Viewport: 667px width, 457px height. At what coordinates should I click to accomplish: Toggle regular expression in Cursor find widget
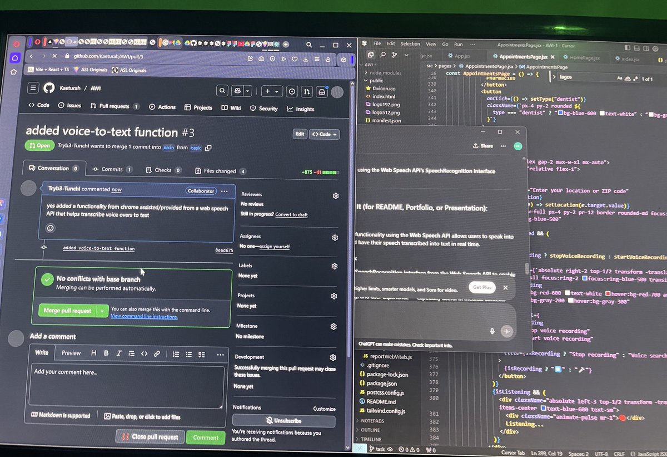[635, 78]
